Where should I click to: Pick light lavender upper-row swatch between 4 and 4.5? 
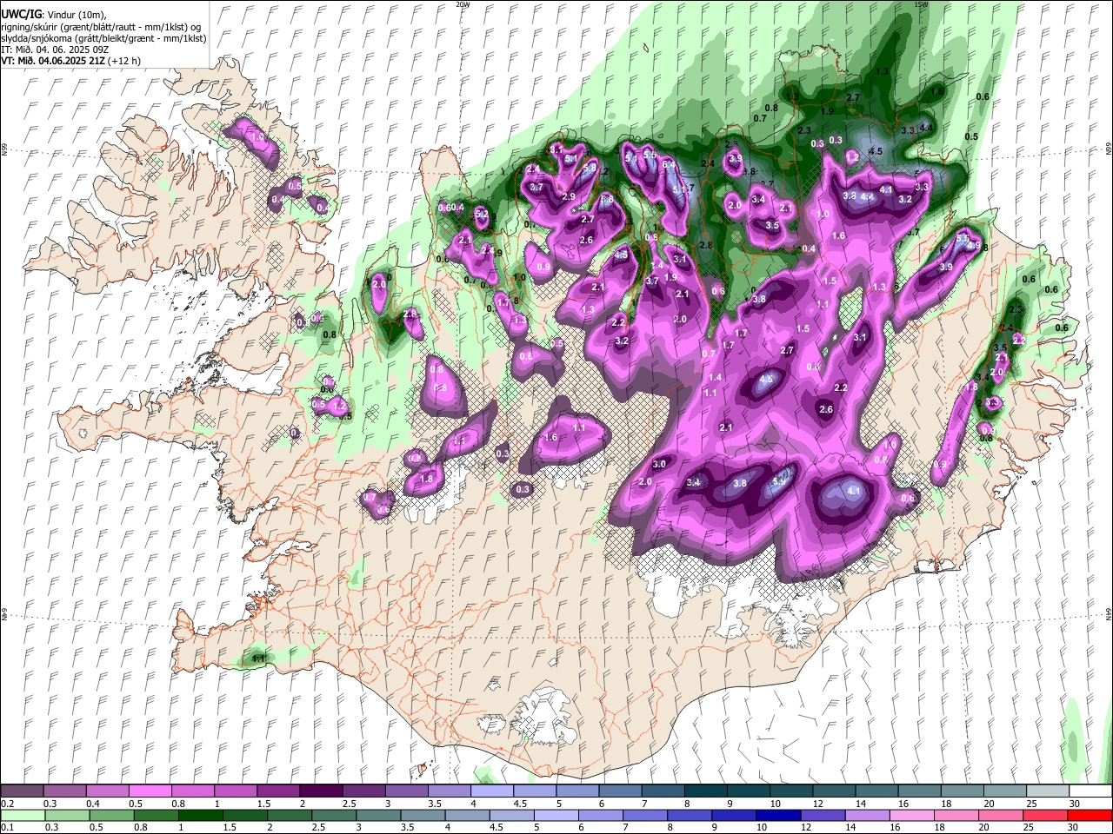tap(492, 791)
